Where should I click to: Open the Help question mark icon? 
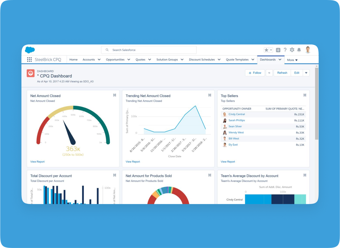click(285, 50)
